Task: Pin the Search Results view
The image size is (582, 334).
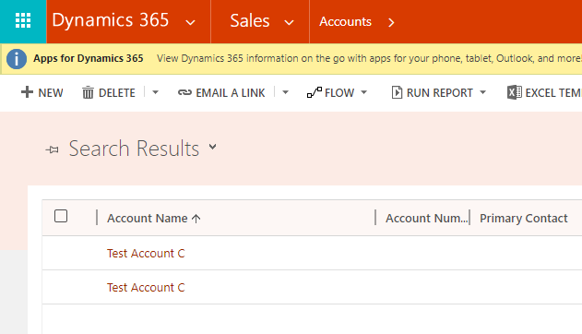Action: [x=52, y=149]
